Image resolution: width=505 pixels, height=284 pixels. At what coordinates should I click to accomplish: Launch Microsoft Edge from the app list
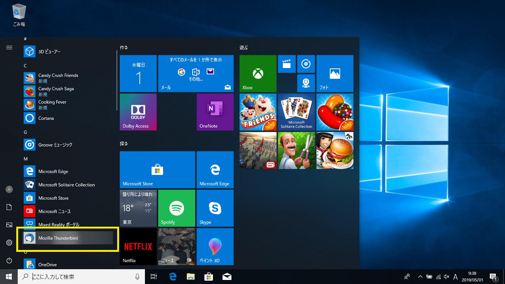point(69,171)
